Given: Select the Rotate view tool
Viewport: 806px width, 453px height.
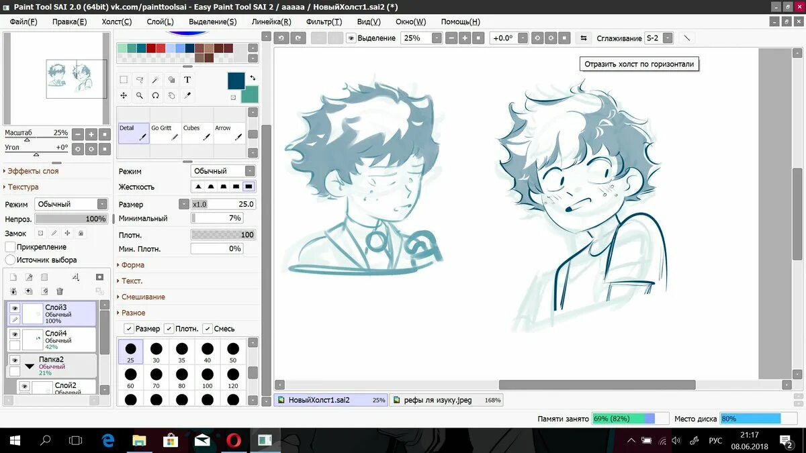Looking at the screenshot, I should pos(155,96).
